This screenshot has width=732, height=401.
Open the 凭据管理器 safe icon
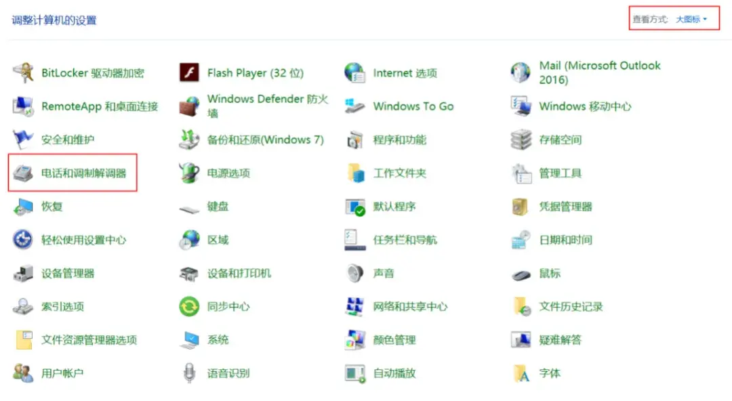coord(521,207)
